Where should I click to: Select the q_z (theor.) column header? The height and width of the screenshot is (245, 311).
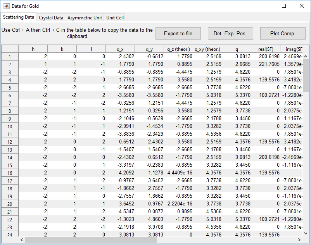click(x=178, y=49)
